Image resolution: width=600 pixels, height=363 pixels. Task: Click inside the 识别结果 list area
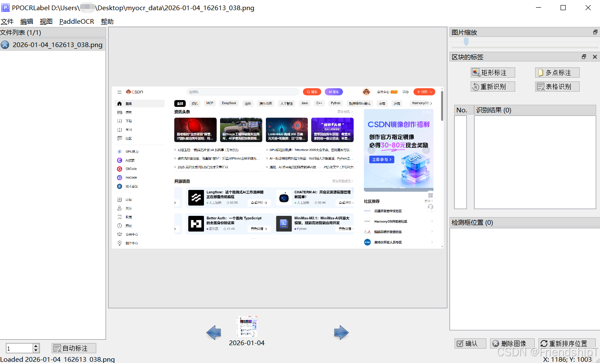click(x=535, y=162)
